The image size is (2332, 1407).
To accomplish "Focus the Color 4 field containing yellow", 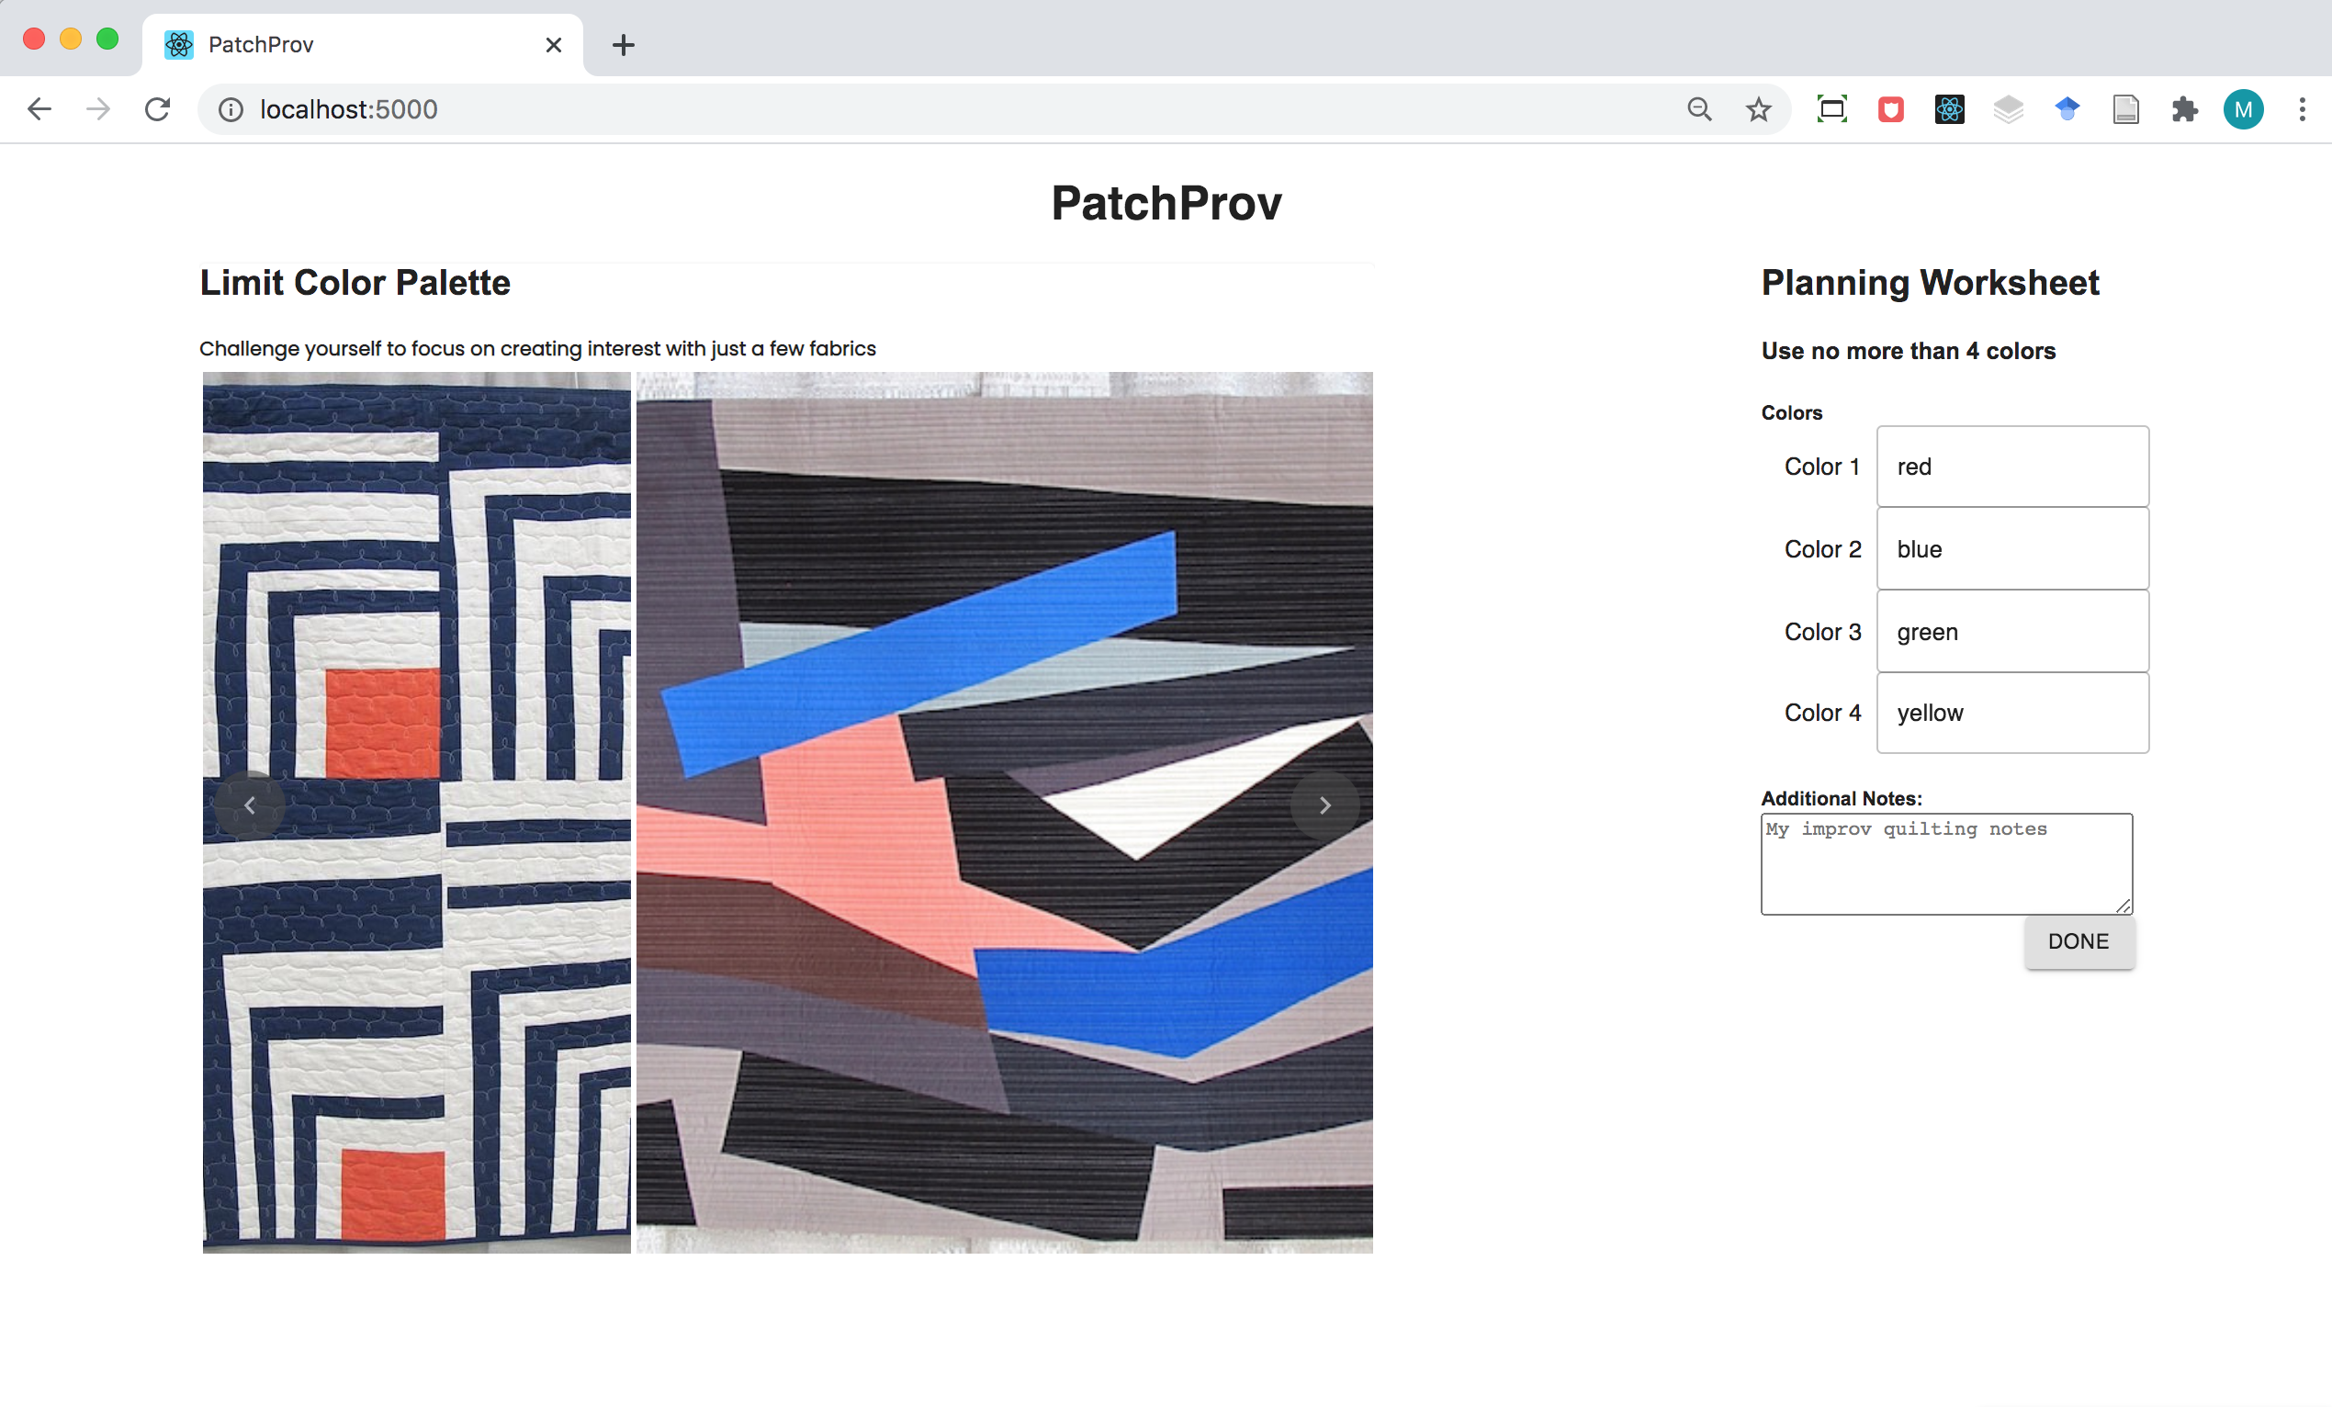I will coord(2012,713).
